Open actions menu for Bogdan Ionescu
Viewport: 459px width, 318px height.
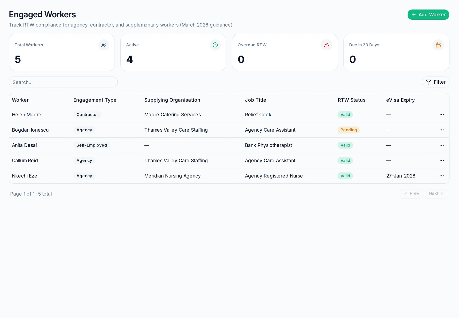(x=441, y=130)
